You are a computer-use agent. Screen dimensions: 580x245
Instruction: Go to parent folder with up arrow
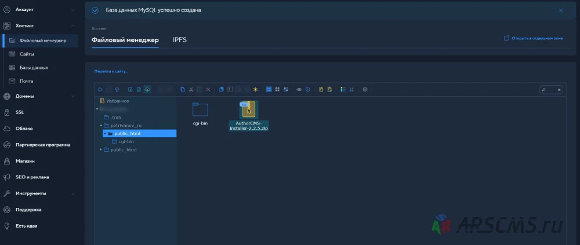[x=117, y=89]
